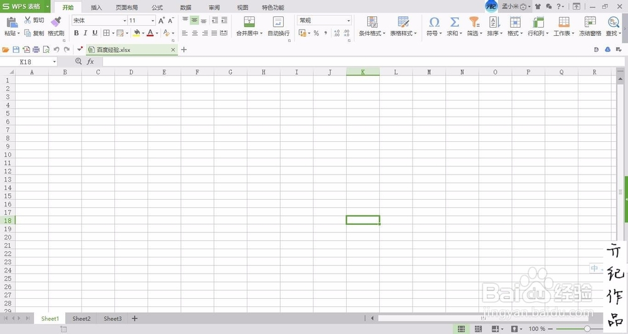Click the 自动换行 wrap text button
Viewport: 628px width, 334px height.
click(x=278, y=26)
